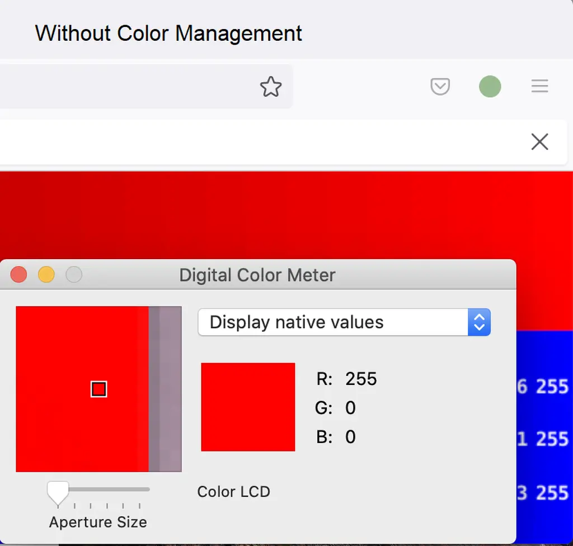Screen dimensions: 573x546
Task: Click the disabled gray zoom window button
Action: 74,275
